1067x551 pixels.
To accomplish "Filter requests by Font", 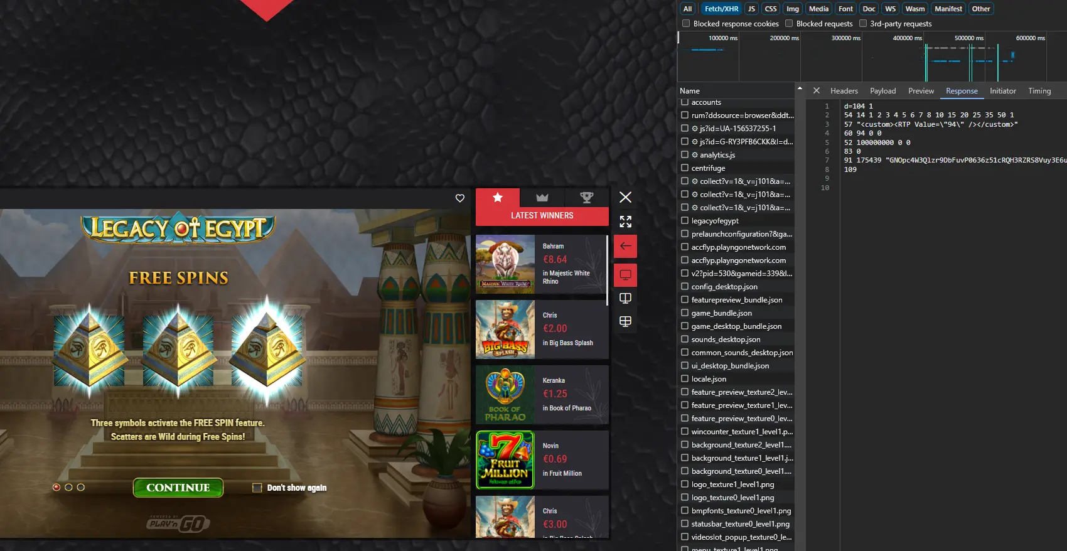I will coord(845,9).
